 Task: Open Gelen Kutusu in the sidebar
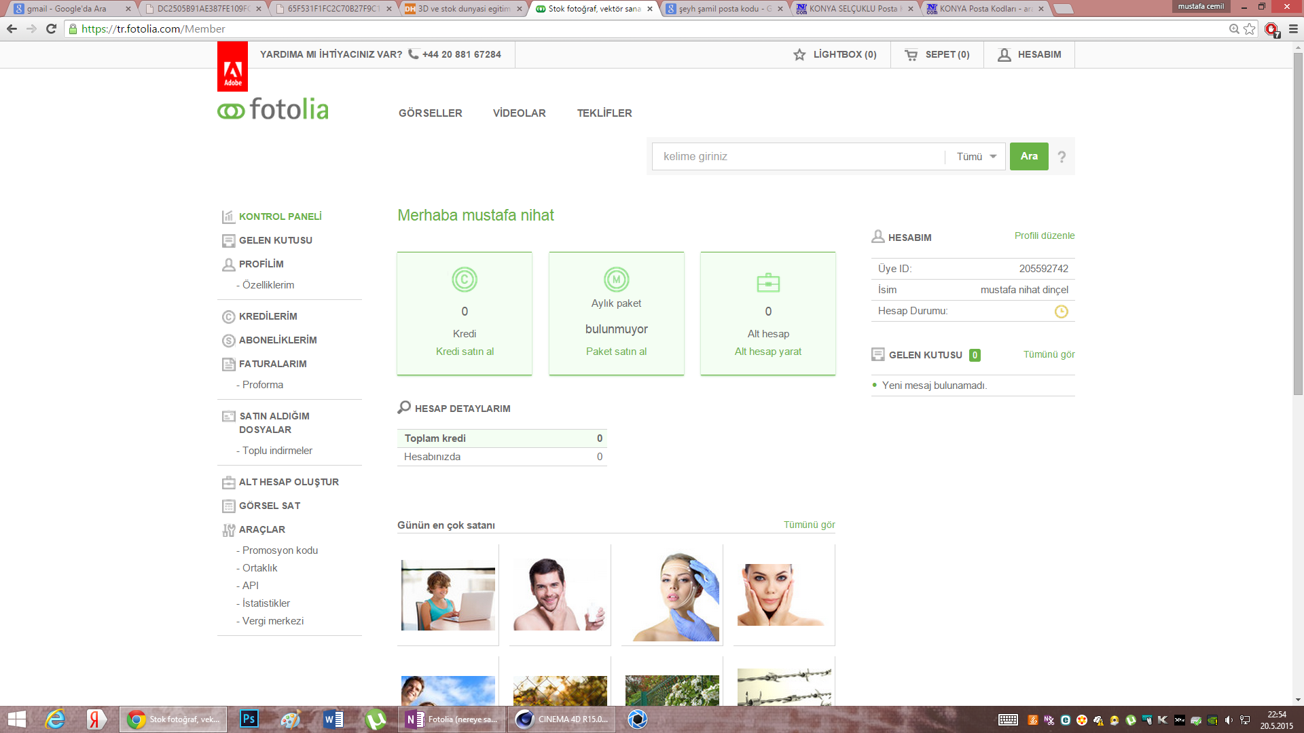click(275, 240)
